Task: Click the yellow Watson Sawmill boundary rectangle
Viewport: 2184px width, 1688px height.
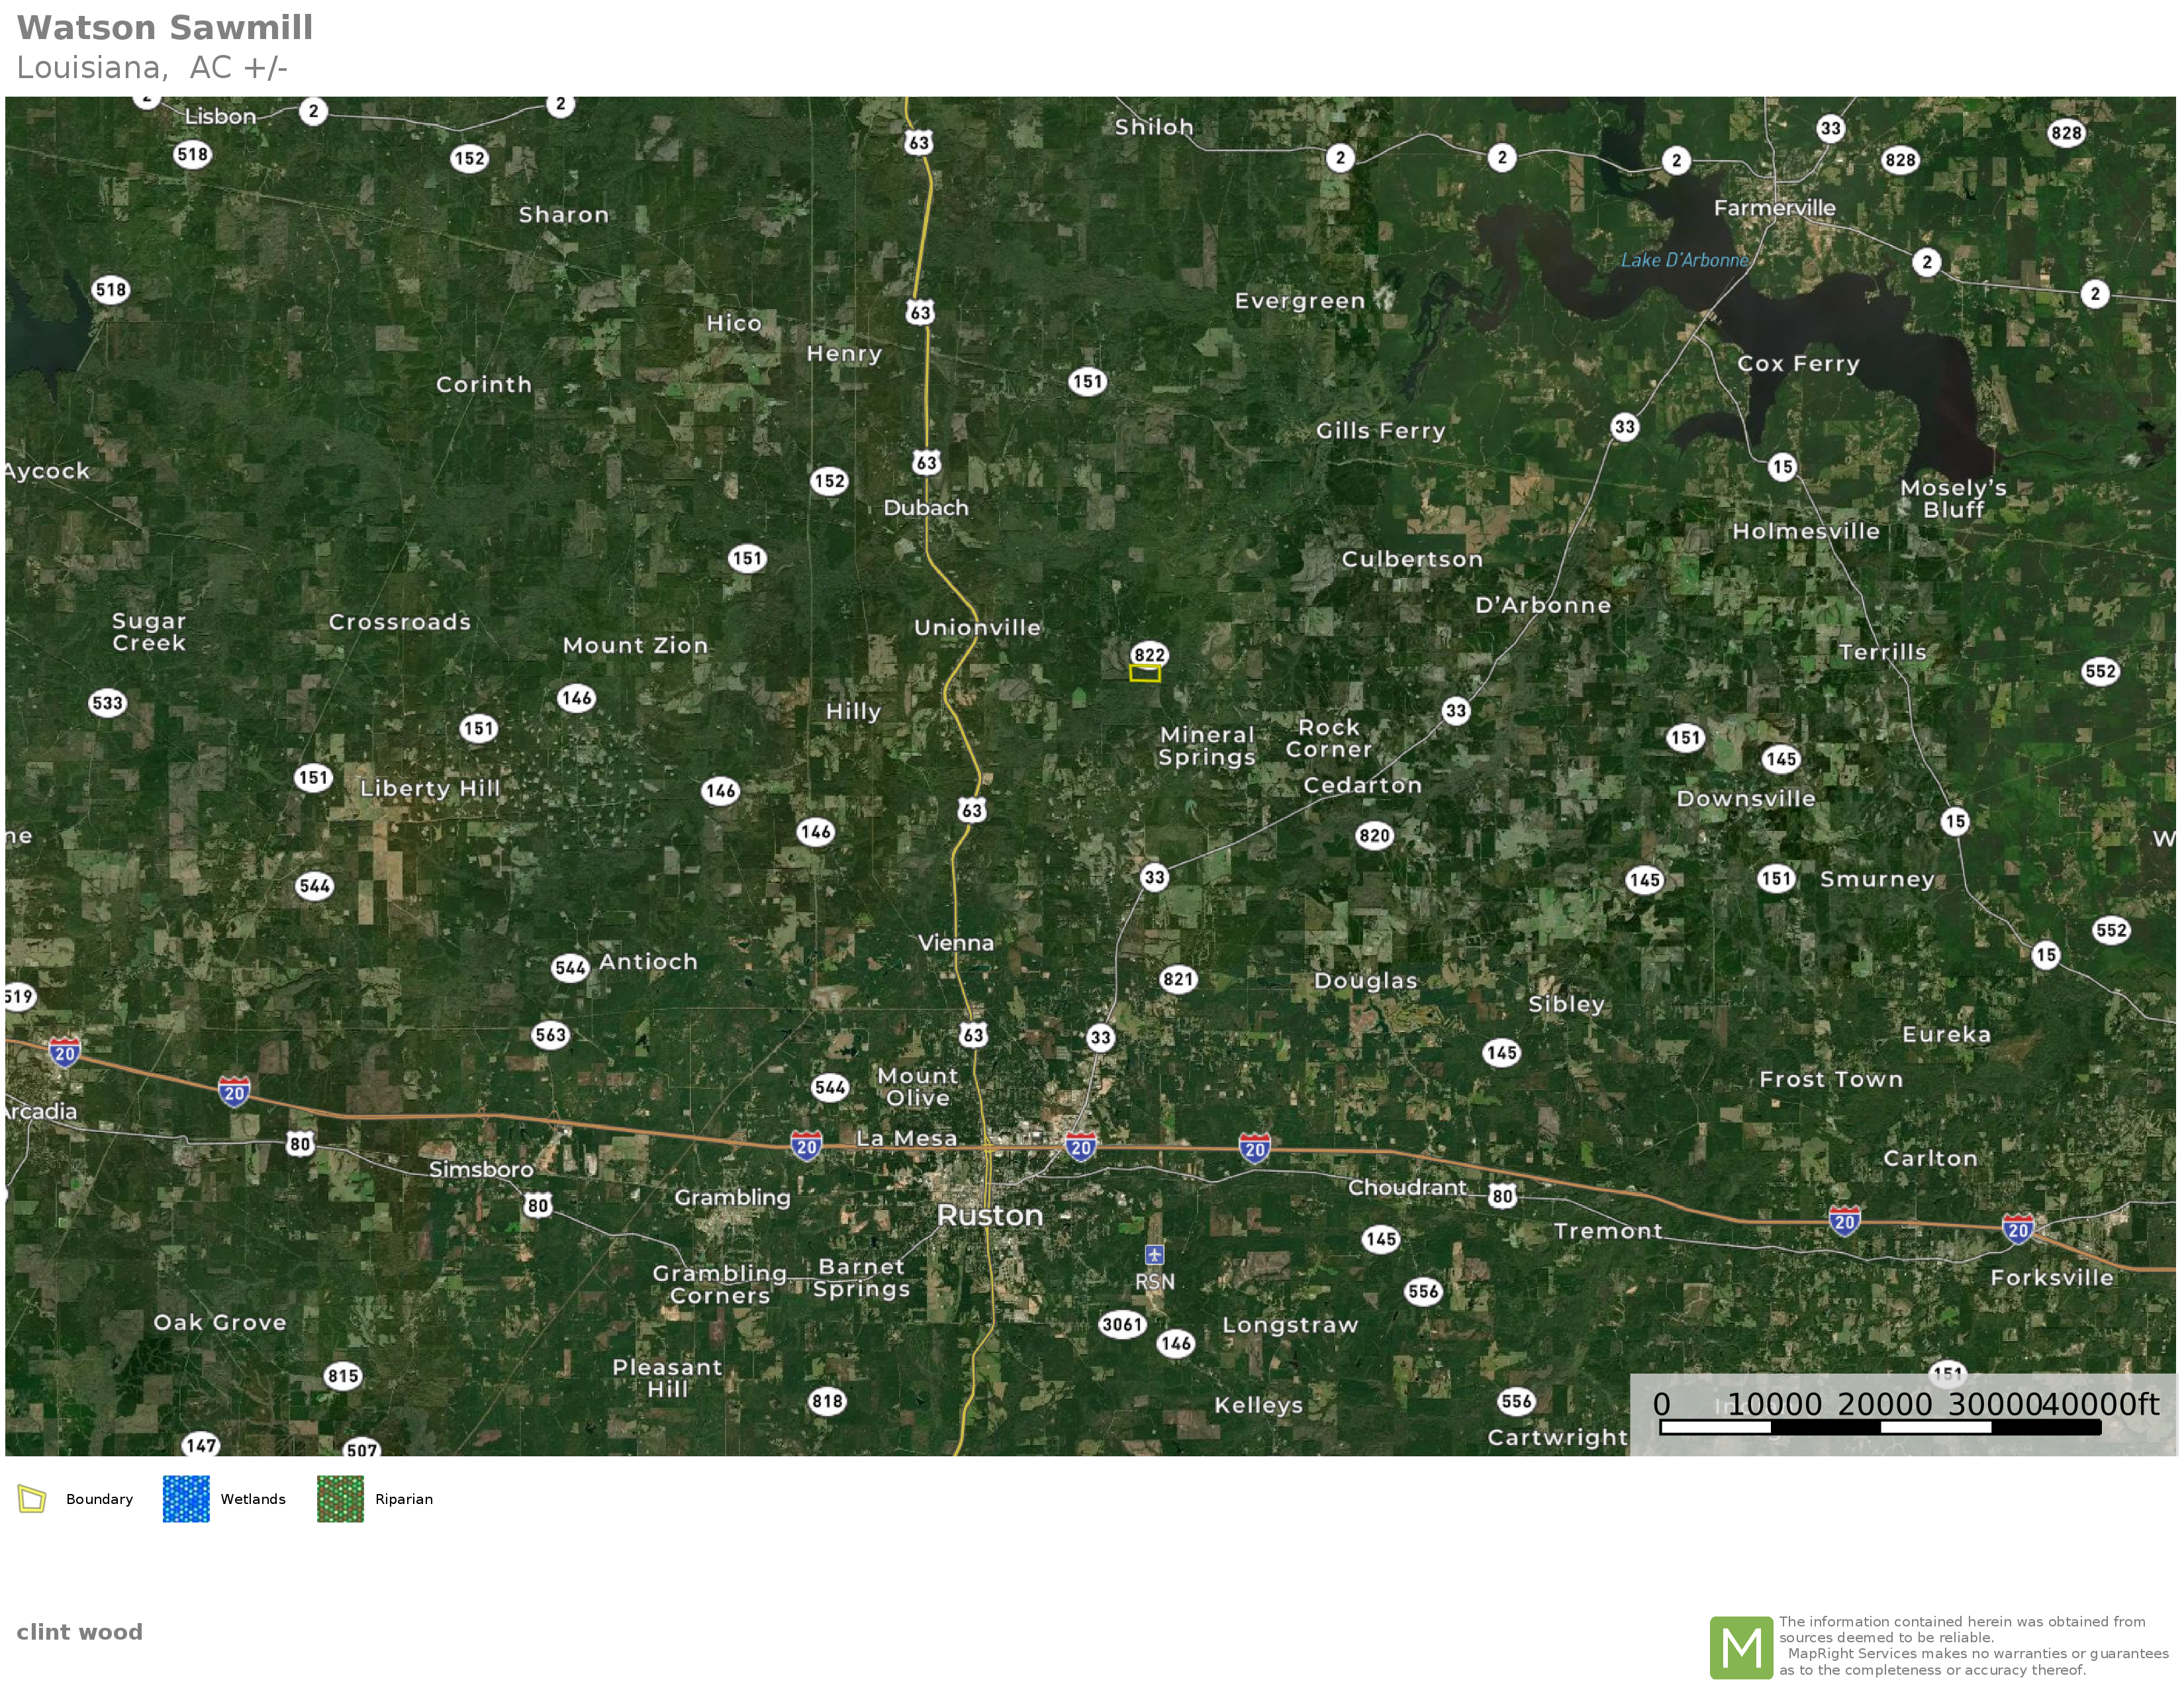Action: pos(1144,674)
